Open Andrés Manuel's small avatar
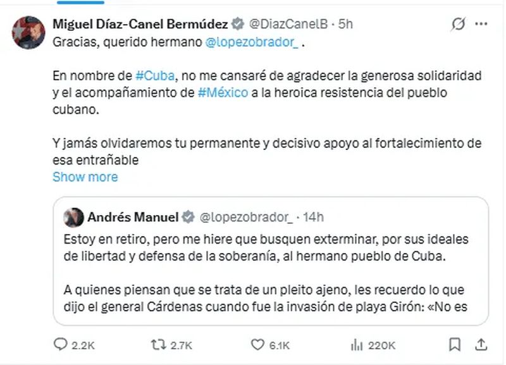This screenshot has height=365, width=506. pyautogui.click(x=74, y=217)
